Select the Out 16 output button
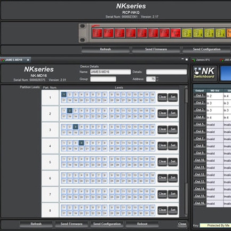231x231 pixels. pyautogui.click(x=200, y=203)
